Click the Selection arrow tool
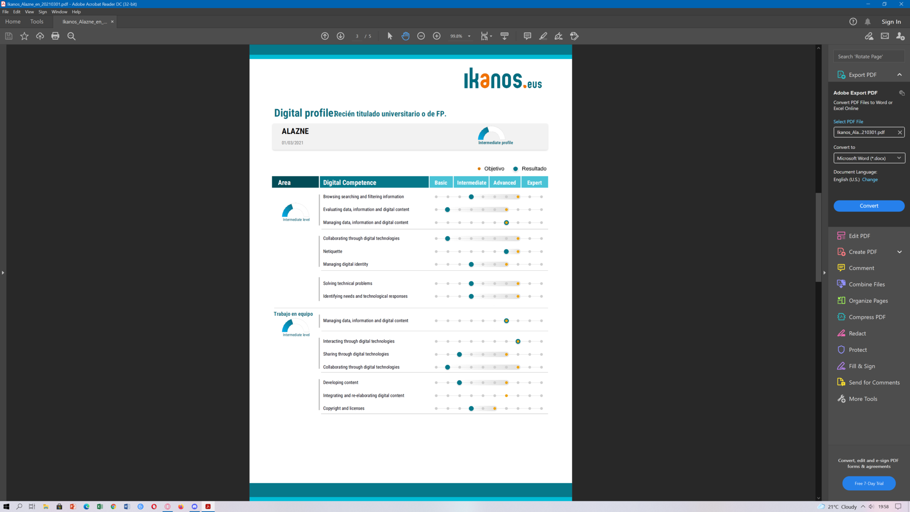Image resolution: width=910 pixels, height=512 pixels. [390, 36]
